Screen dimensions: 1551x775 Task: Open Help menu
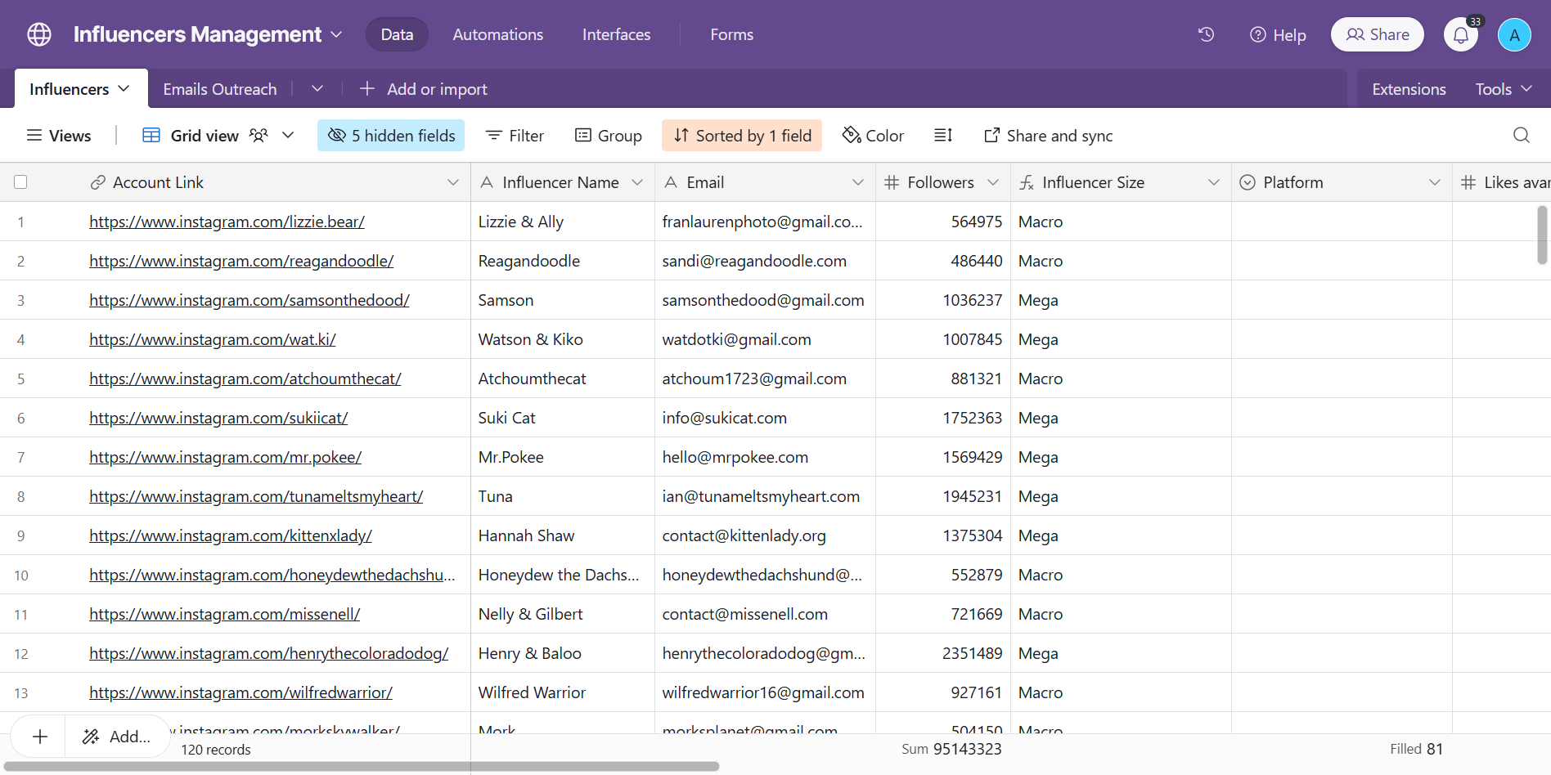(1279, 35)
